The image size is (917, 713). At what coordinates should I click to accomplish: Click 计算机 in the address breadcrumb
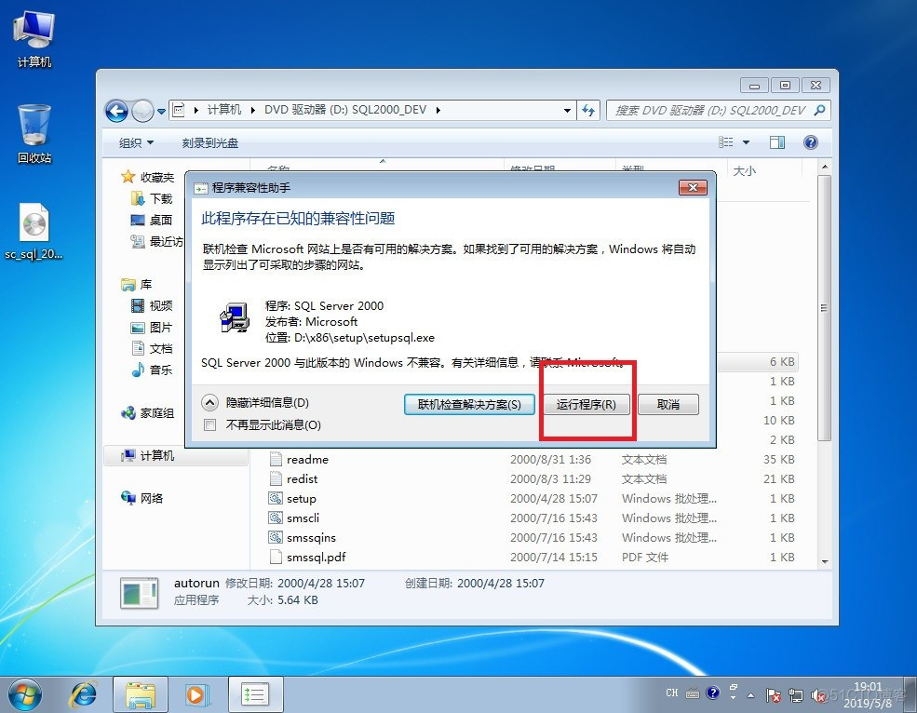pos(224,110)
